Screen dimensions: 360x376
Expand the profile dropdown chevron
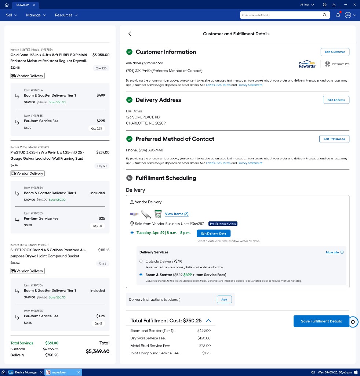[x=355, y=15]
